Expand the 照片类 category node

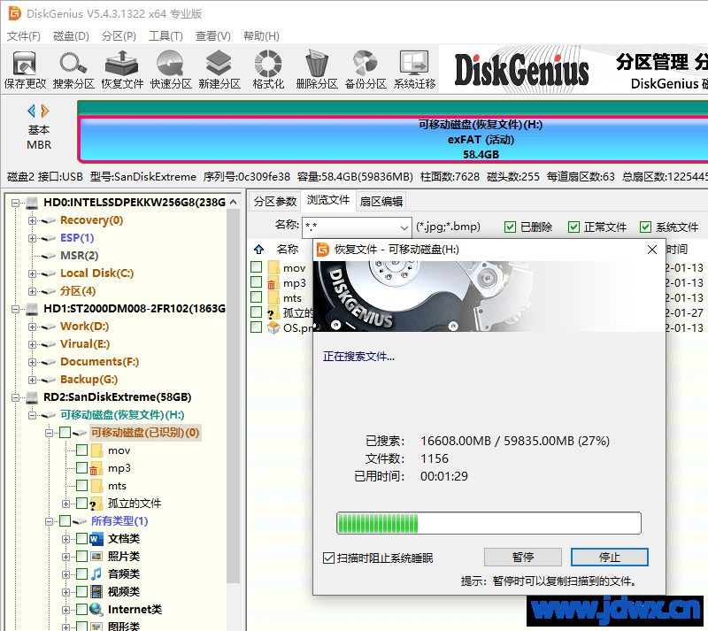pyautogui.click(x=65, y=557)
